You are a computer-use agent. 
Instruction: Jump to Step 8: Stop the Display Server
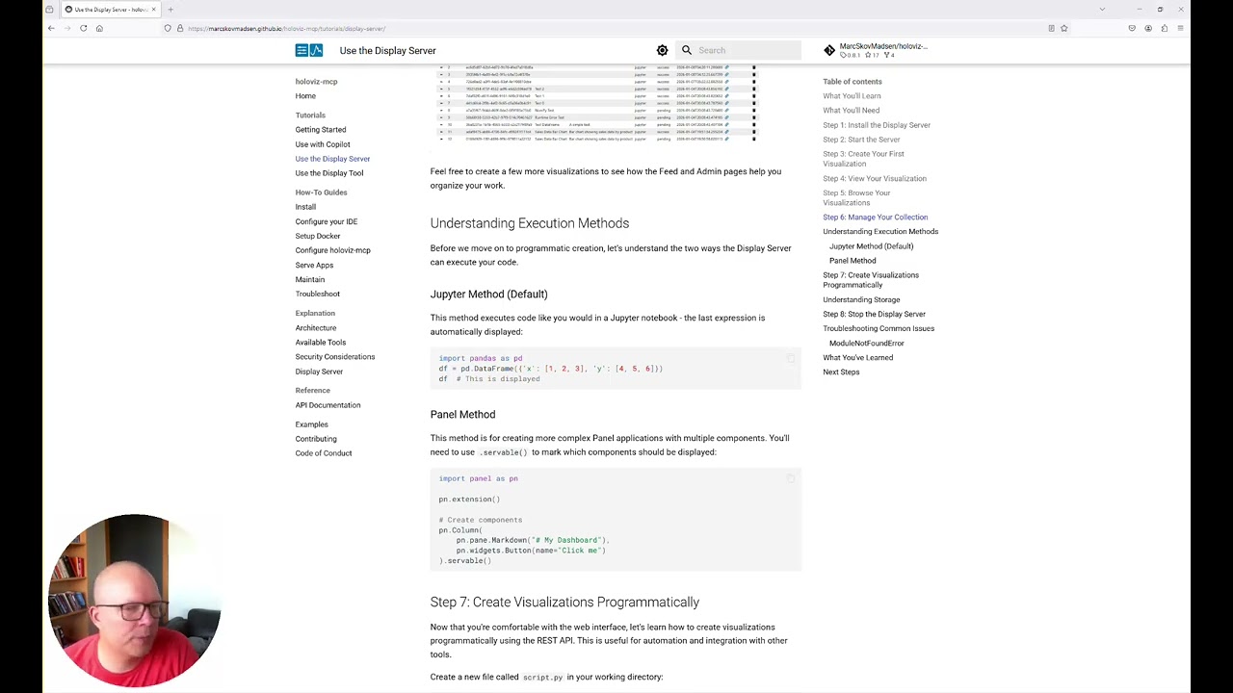point(874,314)
